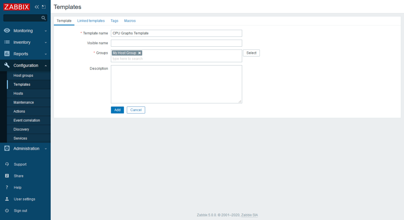Open Actions menu item
Screen dimensions: 404x220
29,111
